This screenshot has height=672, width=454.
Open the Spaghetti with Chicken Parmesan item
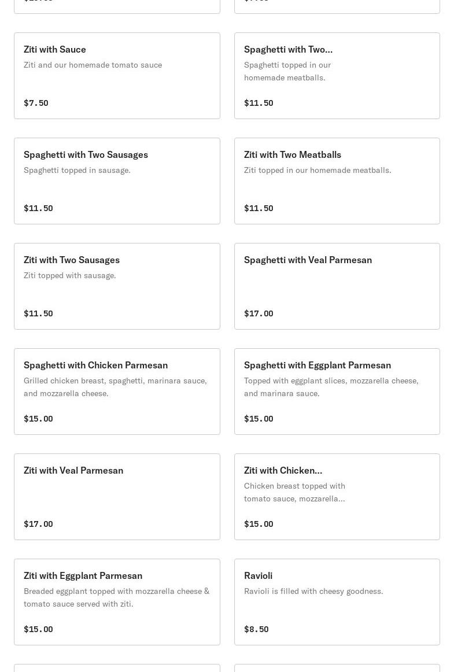[x=117, y=392]
